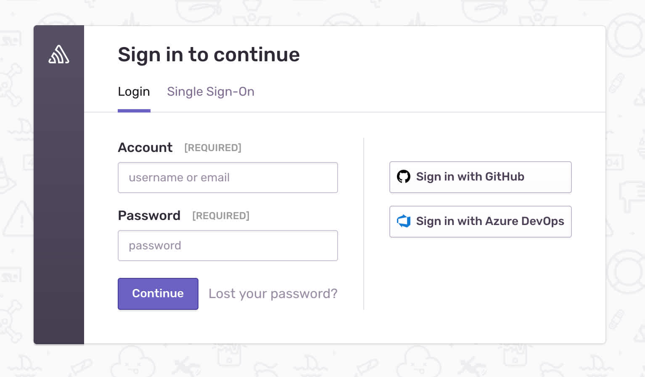Click the REQUIRED tag next to Password
Image resolution: width=645 pixels, height=377 pixels.
pyautogui.click(x=220, y=215)
